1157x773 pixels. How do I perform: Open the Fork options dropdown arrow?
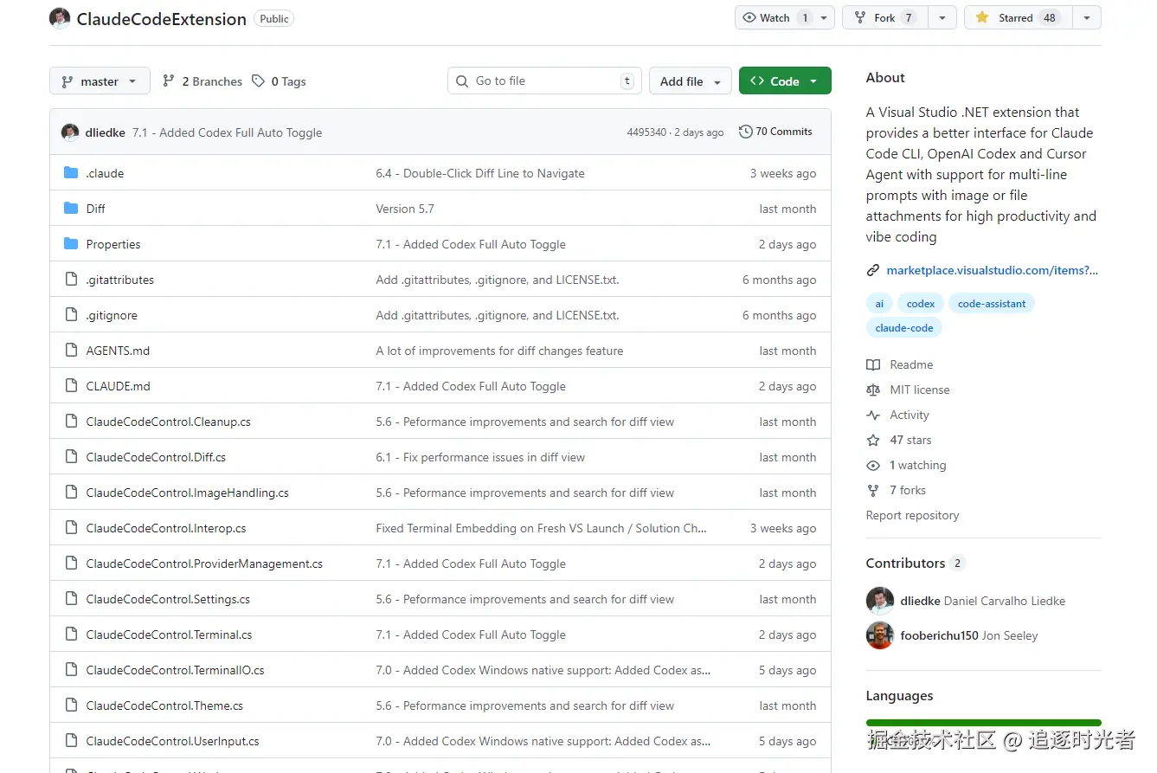click(x=942, y=17)
